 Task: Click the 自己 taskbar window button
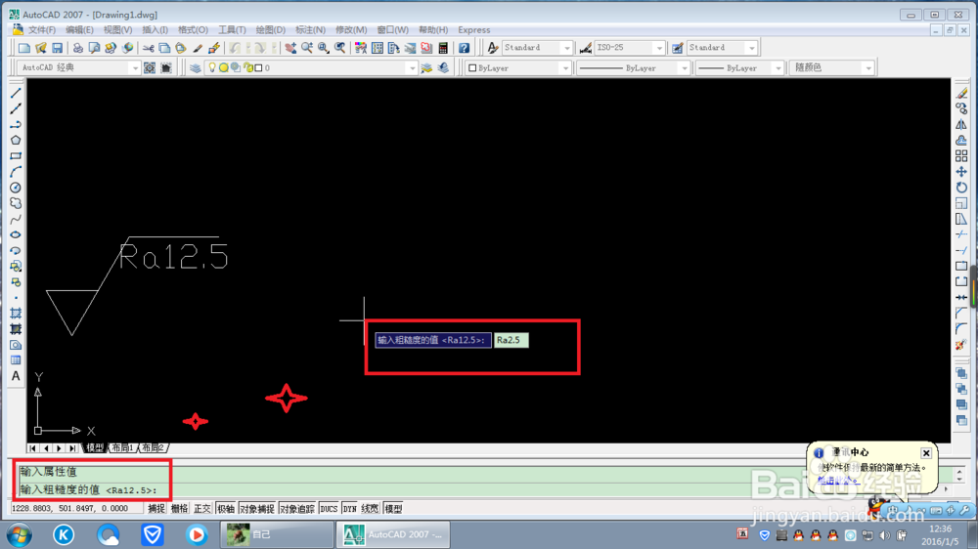coord(277,534)
